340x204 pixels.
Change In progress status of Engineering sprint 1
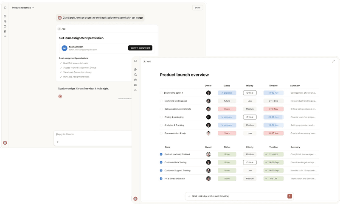pyautogui.click(x=227, y=93)
